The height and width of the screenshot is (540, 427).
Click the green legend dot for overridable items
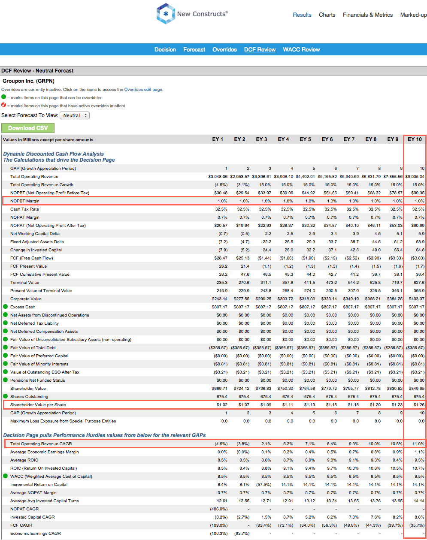click(x=4, y=97)
